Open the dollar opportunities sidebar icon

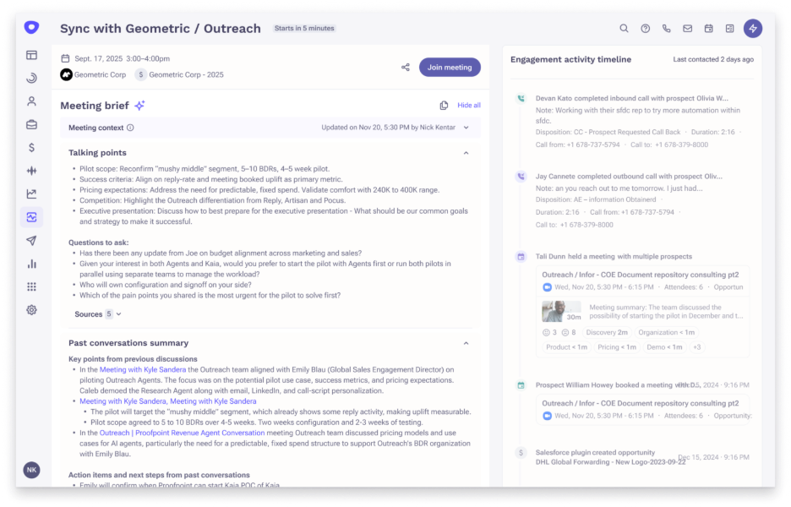[x=31, y=147]
